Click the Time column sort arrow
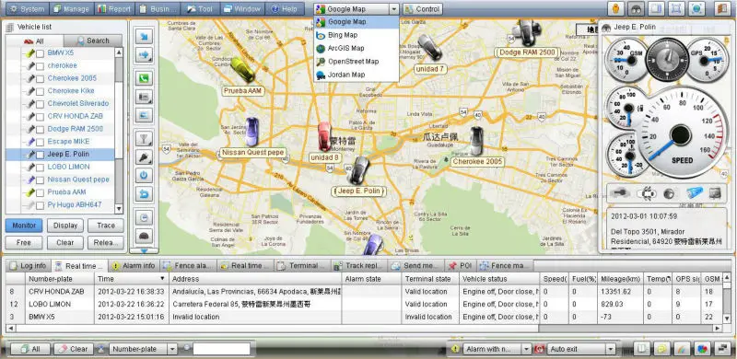 coord(163,279)
